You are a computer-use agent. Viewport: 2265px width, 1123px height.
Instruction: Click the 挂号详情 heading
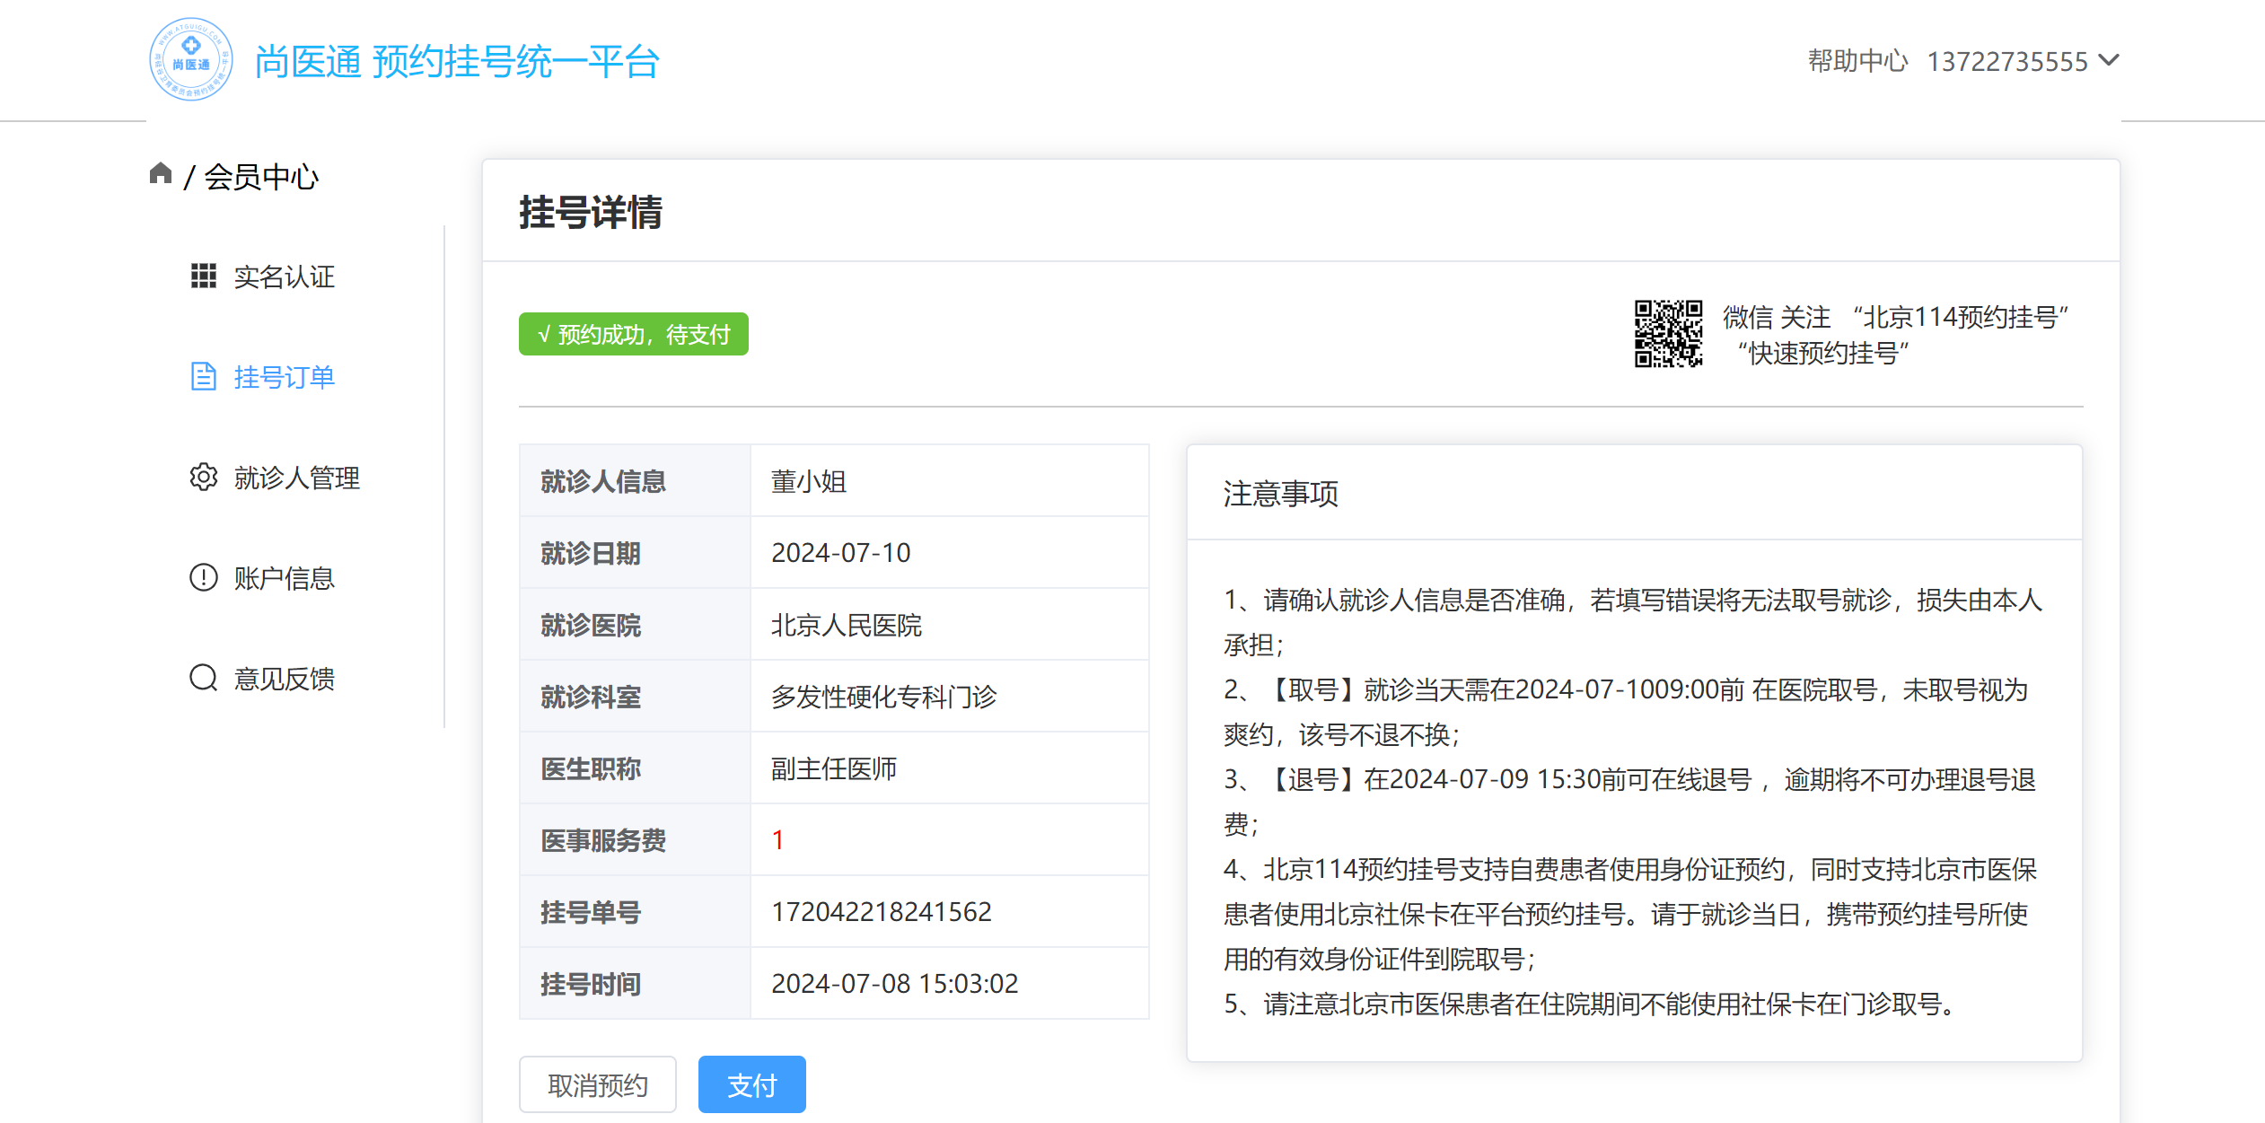(591, 213)
